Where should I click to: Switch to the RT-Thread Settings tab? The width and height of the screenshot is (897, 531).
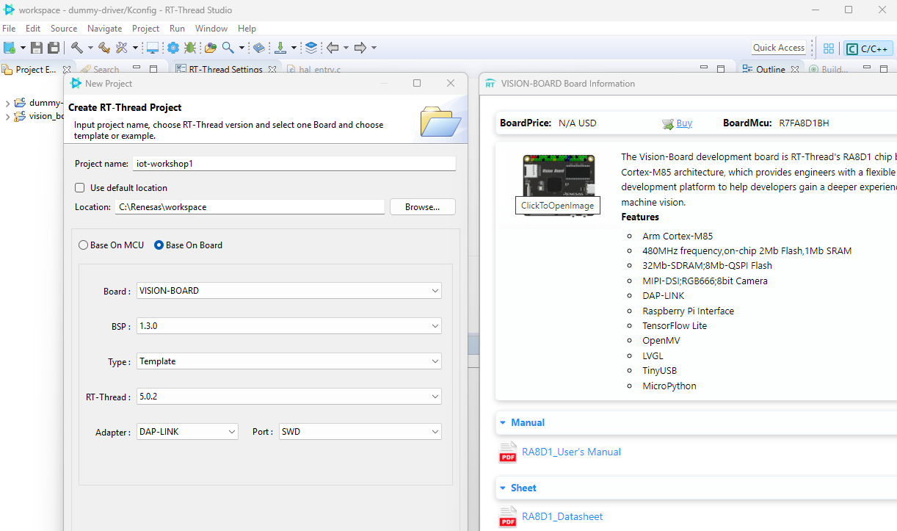[x=225, y=70]
